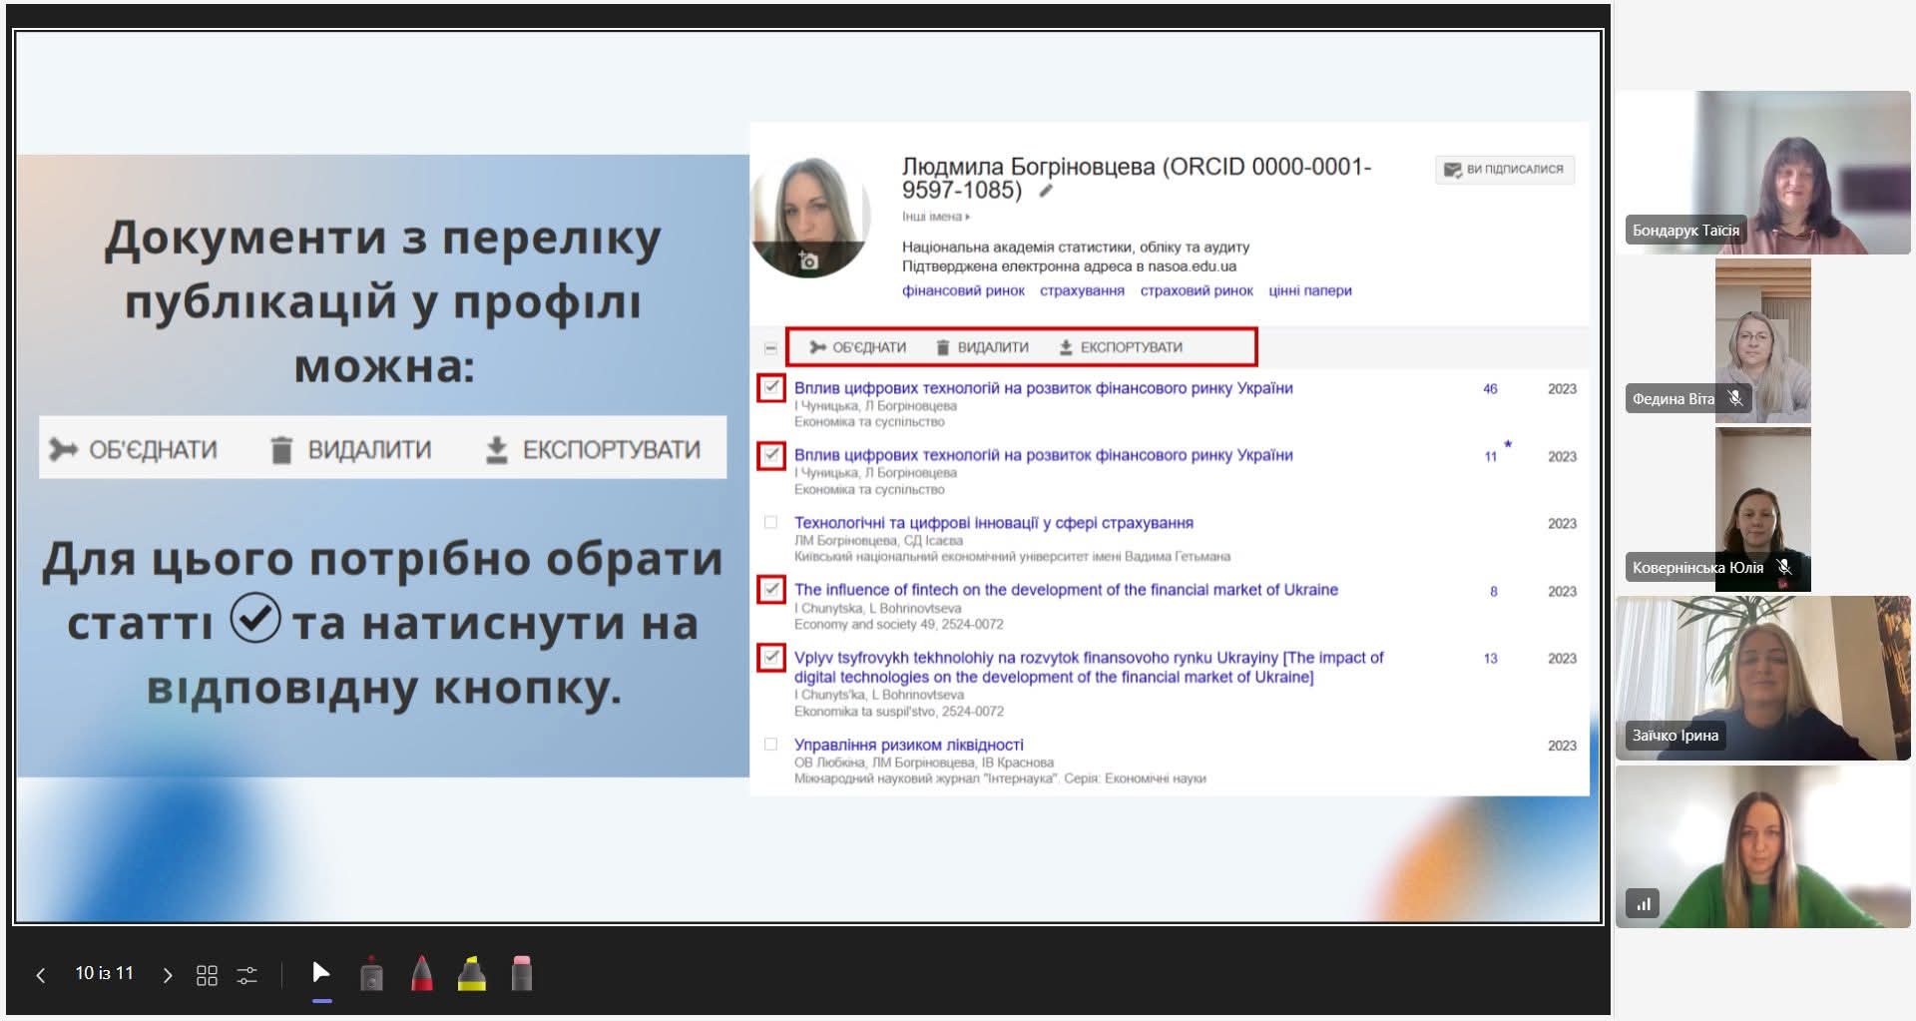Click the pencil edit icon beside profile name
This screenshot has width=1916, height=1021.
(1046, 191)
